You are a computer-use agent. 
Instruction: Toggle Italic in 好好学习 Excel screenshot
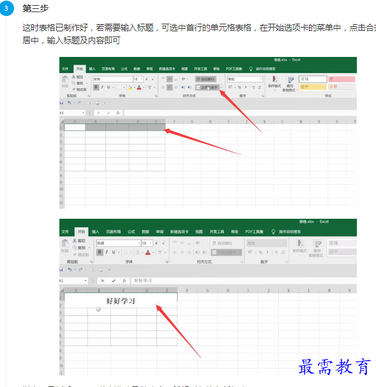(107, 252)
